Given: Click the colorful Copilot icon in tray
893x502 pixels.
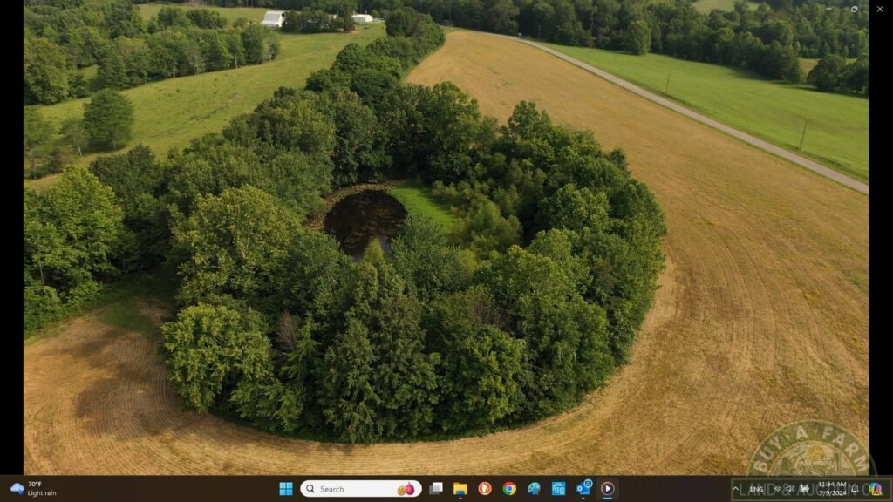Looking at the screenshot, I should [875, 489].
